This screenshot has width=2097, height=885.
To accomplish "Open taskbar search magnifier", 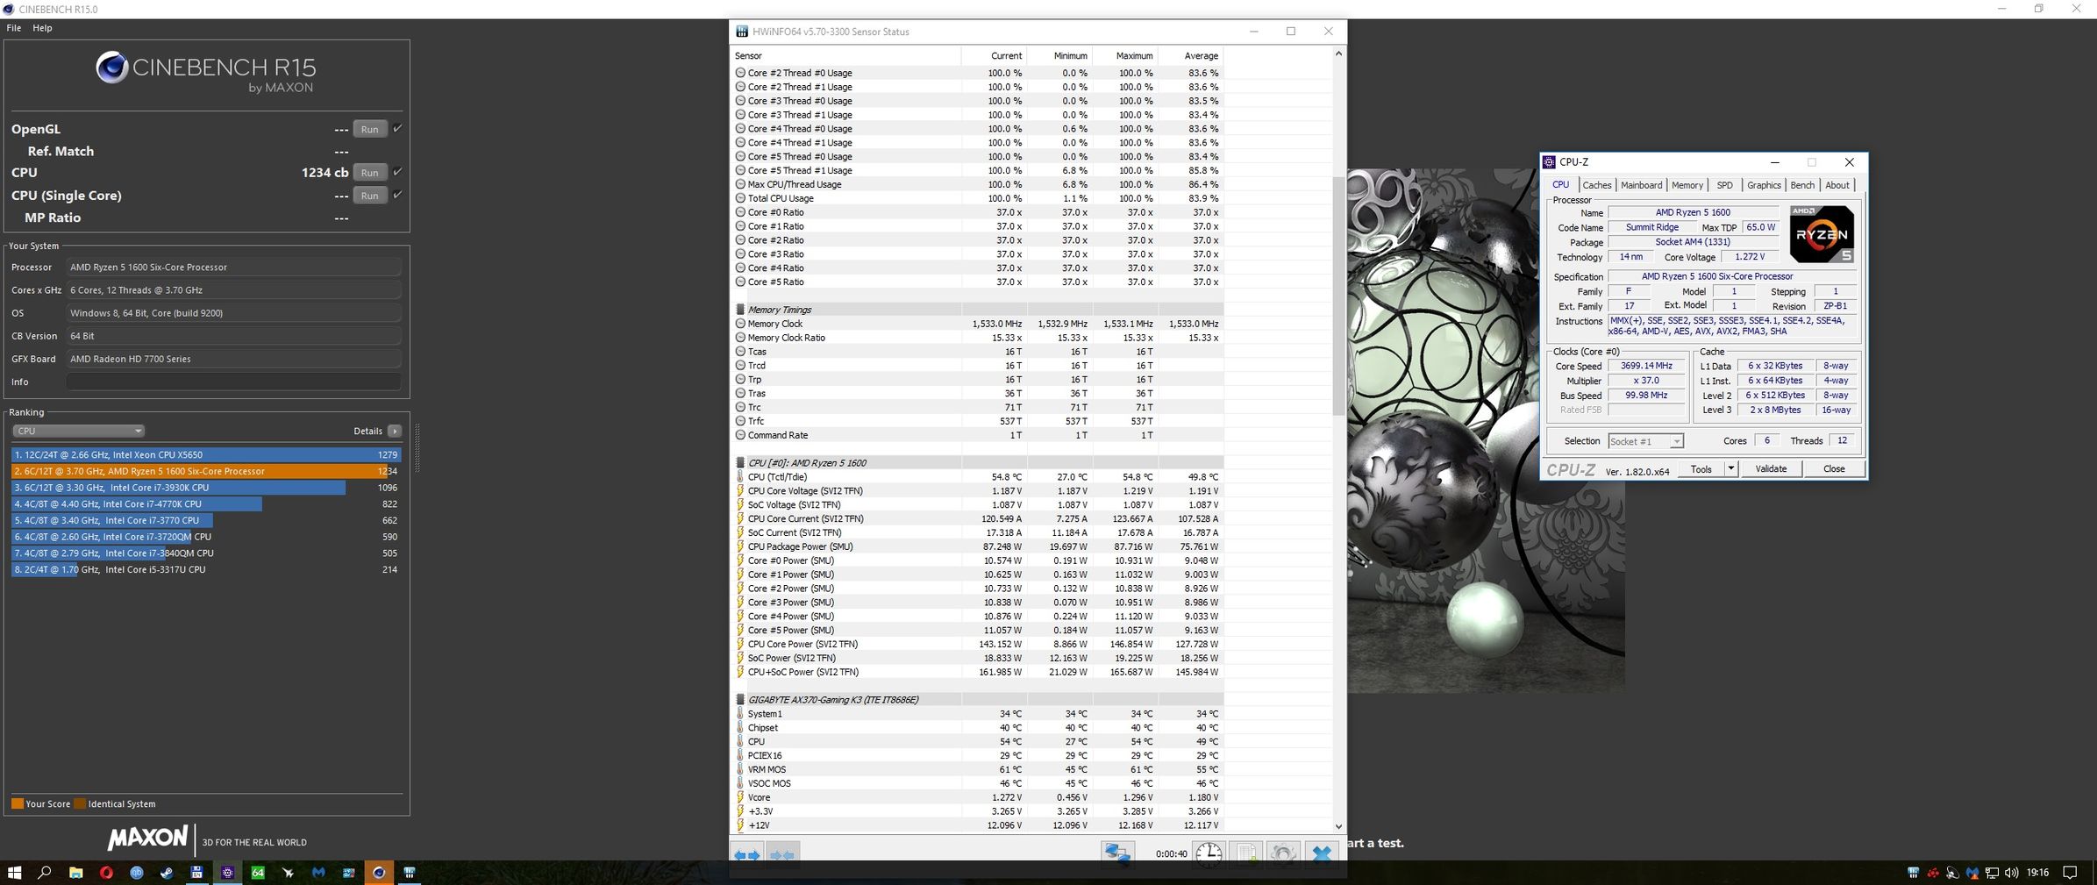I will 45,873.
